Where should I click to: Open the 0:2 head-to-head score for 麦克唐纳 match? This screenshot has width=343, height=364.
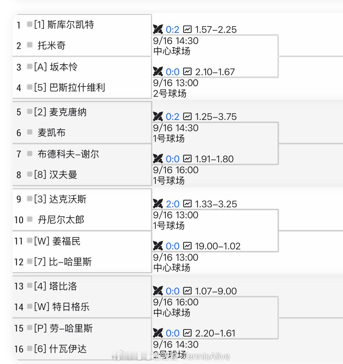tap(172, 117)
